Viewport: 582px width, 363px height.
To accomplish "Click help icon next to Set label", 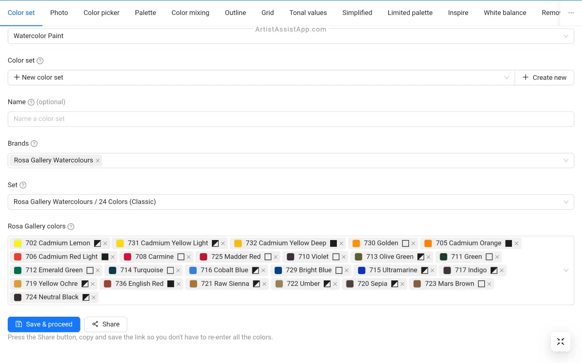I will click(x=23, y=185).
